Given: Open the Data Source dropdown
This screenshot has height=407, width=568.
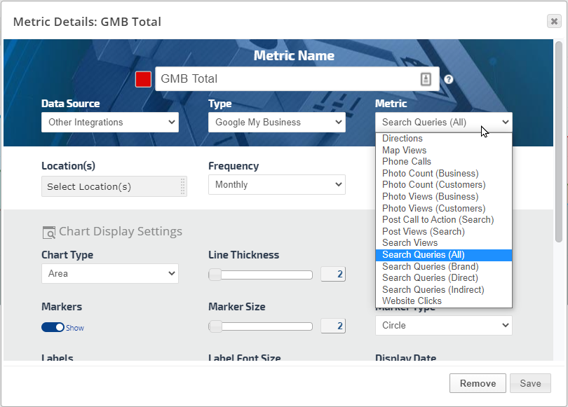Looking at the screenshot, I should coord(109,123).
